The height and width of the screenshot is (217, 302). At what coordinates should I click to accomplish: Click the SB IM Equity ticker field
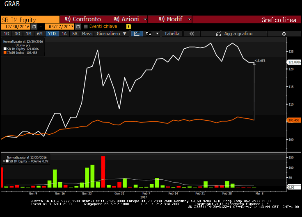[x=30, y=19]
